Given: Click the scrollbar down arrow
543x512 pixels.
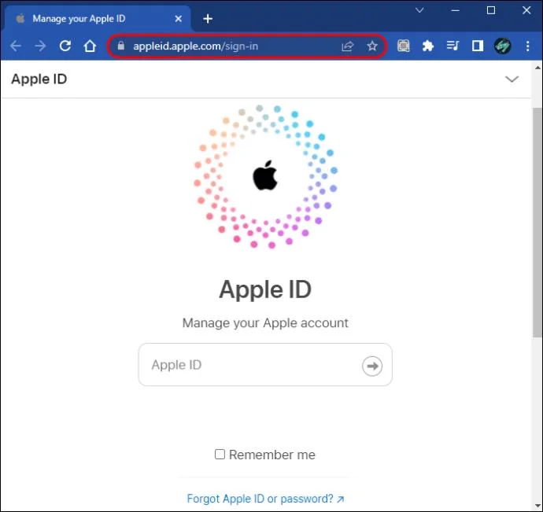Looking at the screenshot, I should (537, 506).
